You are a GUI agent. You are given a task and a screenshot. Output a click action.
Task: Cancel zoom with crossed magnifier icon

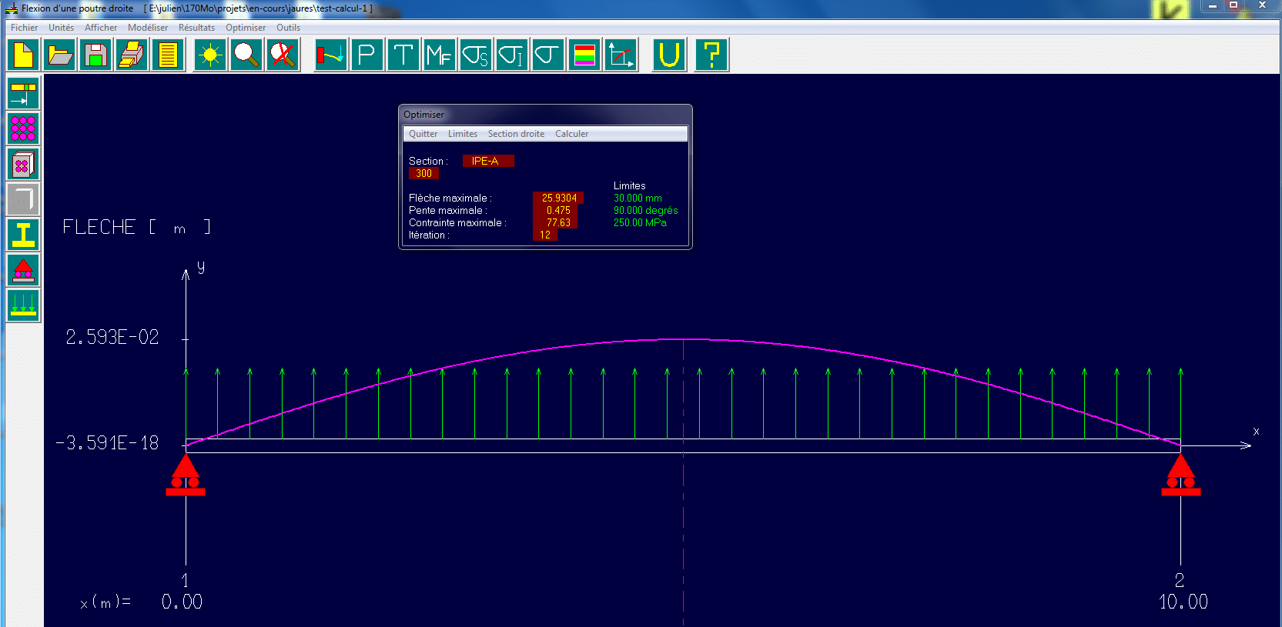tap(283, 55)
